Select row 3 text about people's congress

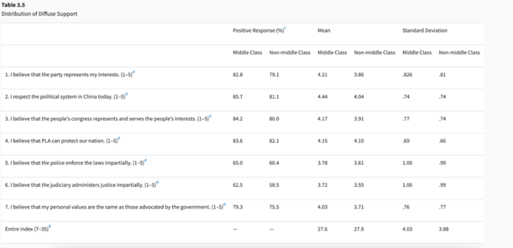pos(107,119)
